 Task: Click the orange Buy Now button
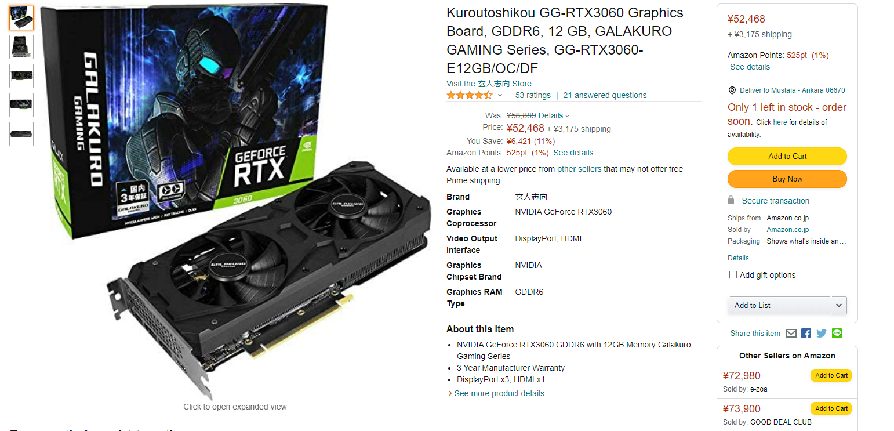click(x=787, y=179)
